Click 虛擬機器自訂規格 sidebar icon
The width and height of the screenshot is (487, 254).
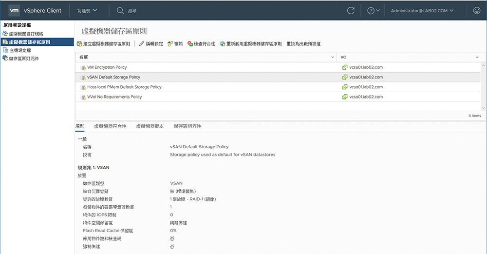[5, 34]
